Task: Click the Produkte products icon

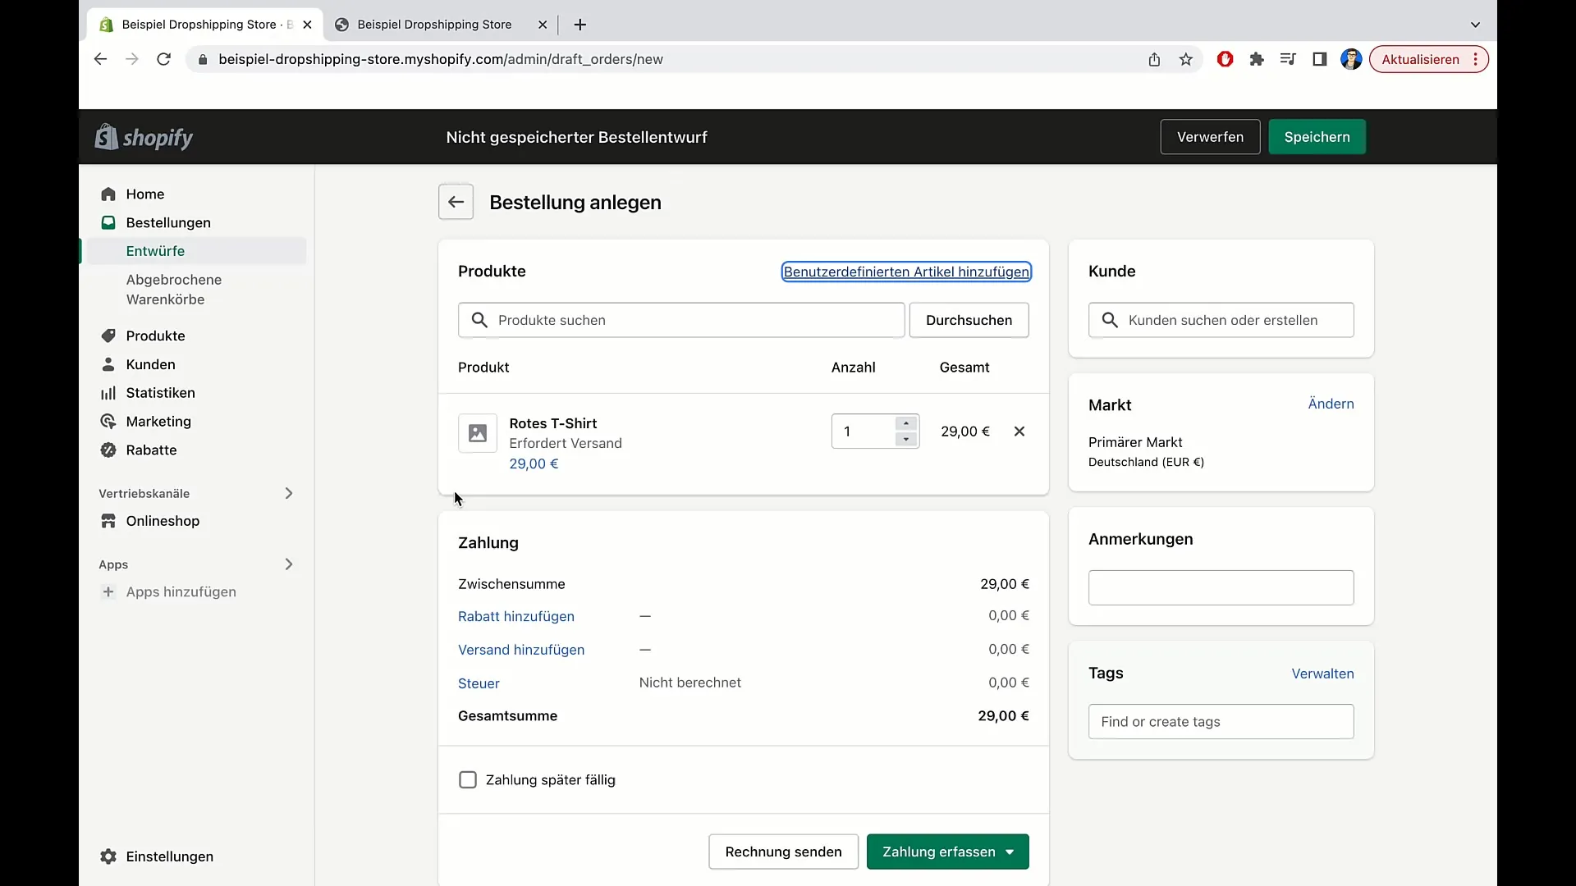Action: click(x=108, y=336)
